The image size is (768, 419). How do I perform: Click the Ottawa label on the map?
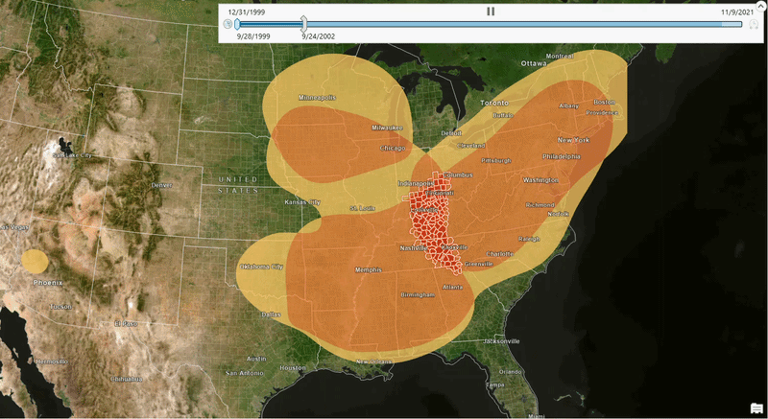[x=534, y=63]
